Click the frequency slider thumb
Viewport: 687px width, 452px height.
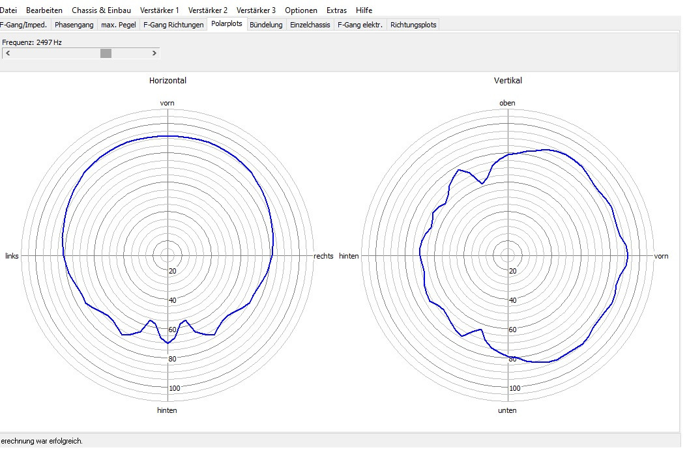click(x=106, y=53)
